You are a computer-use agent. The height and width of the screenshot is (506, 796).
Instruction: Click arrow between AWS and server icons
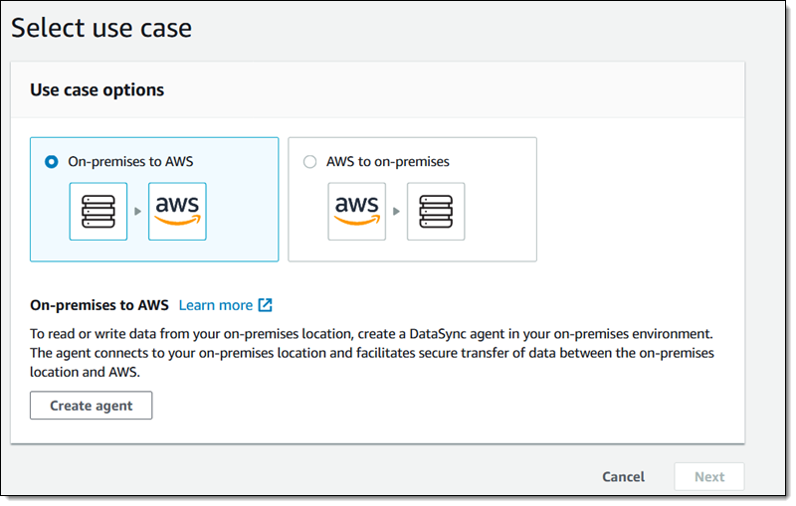(396, 212)
